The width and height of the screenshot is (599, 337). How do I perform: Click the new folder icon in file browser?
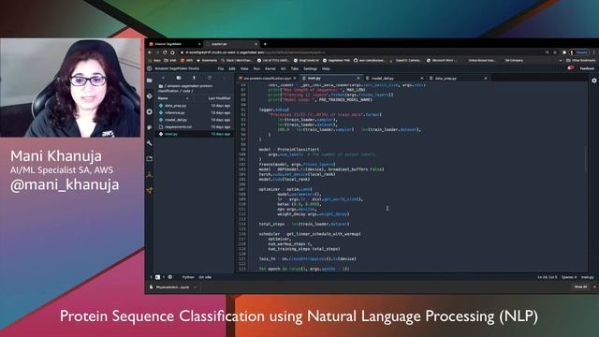[179, 78]
